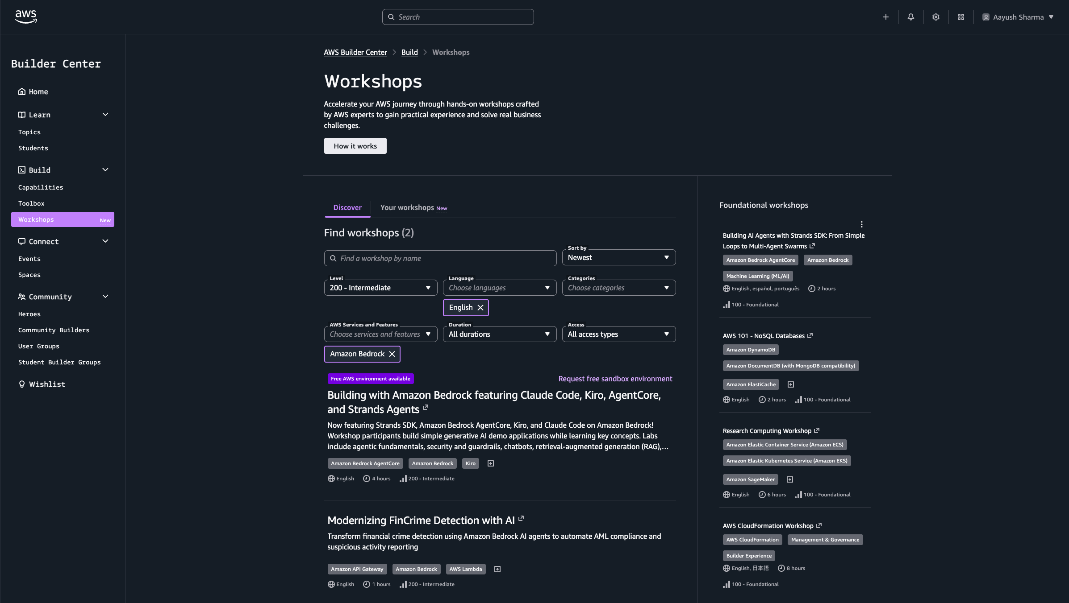Open the three-dot menu in Foundational workshops
This screenshot has width=1069, height=603.
pyautogui.click(x=862, y=224)
